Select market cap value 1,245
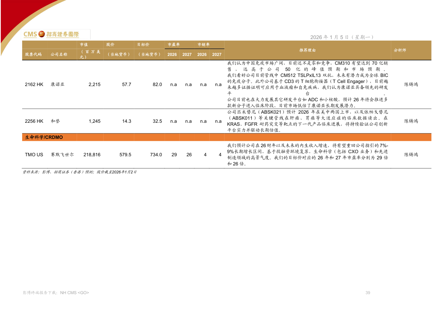Screen dimensions: 438x310 coord(94,121)
